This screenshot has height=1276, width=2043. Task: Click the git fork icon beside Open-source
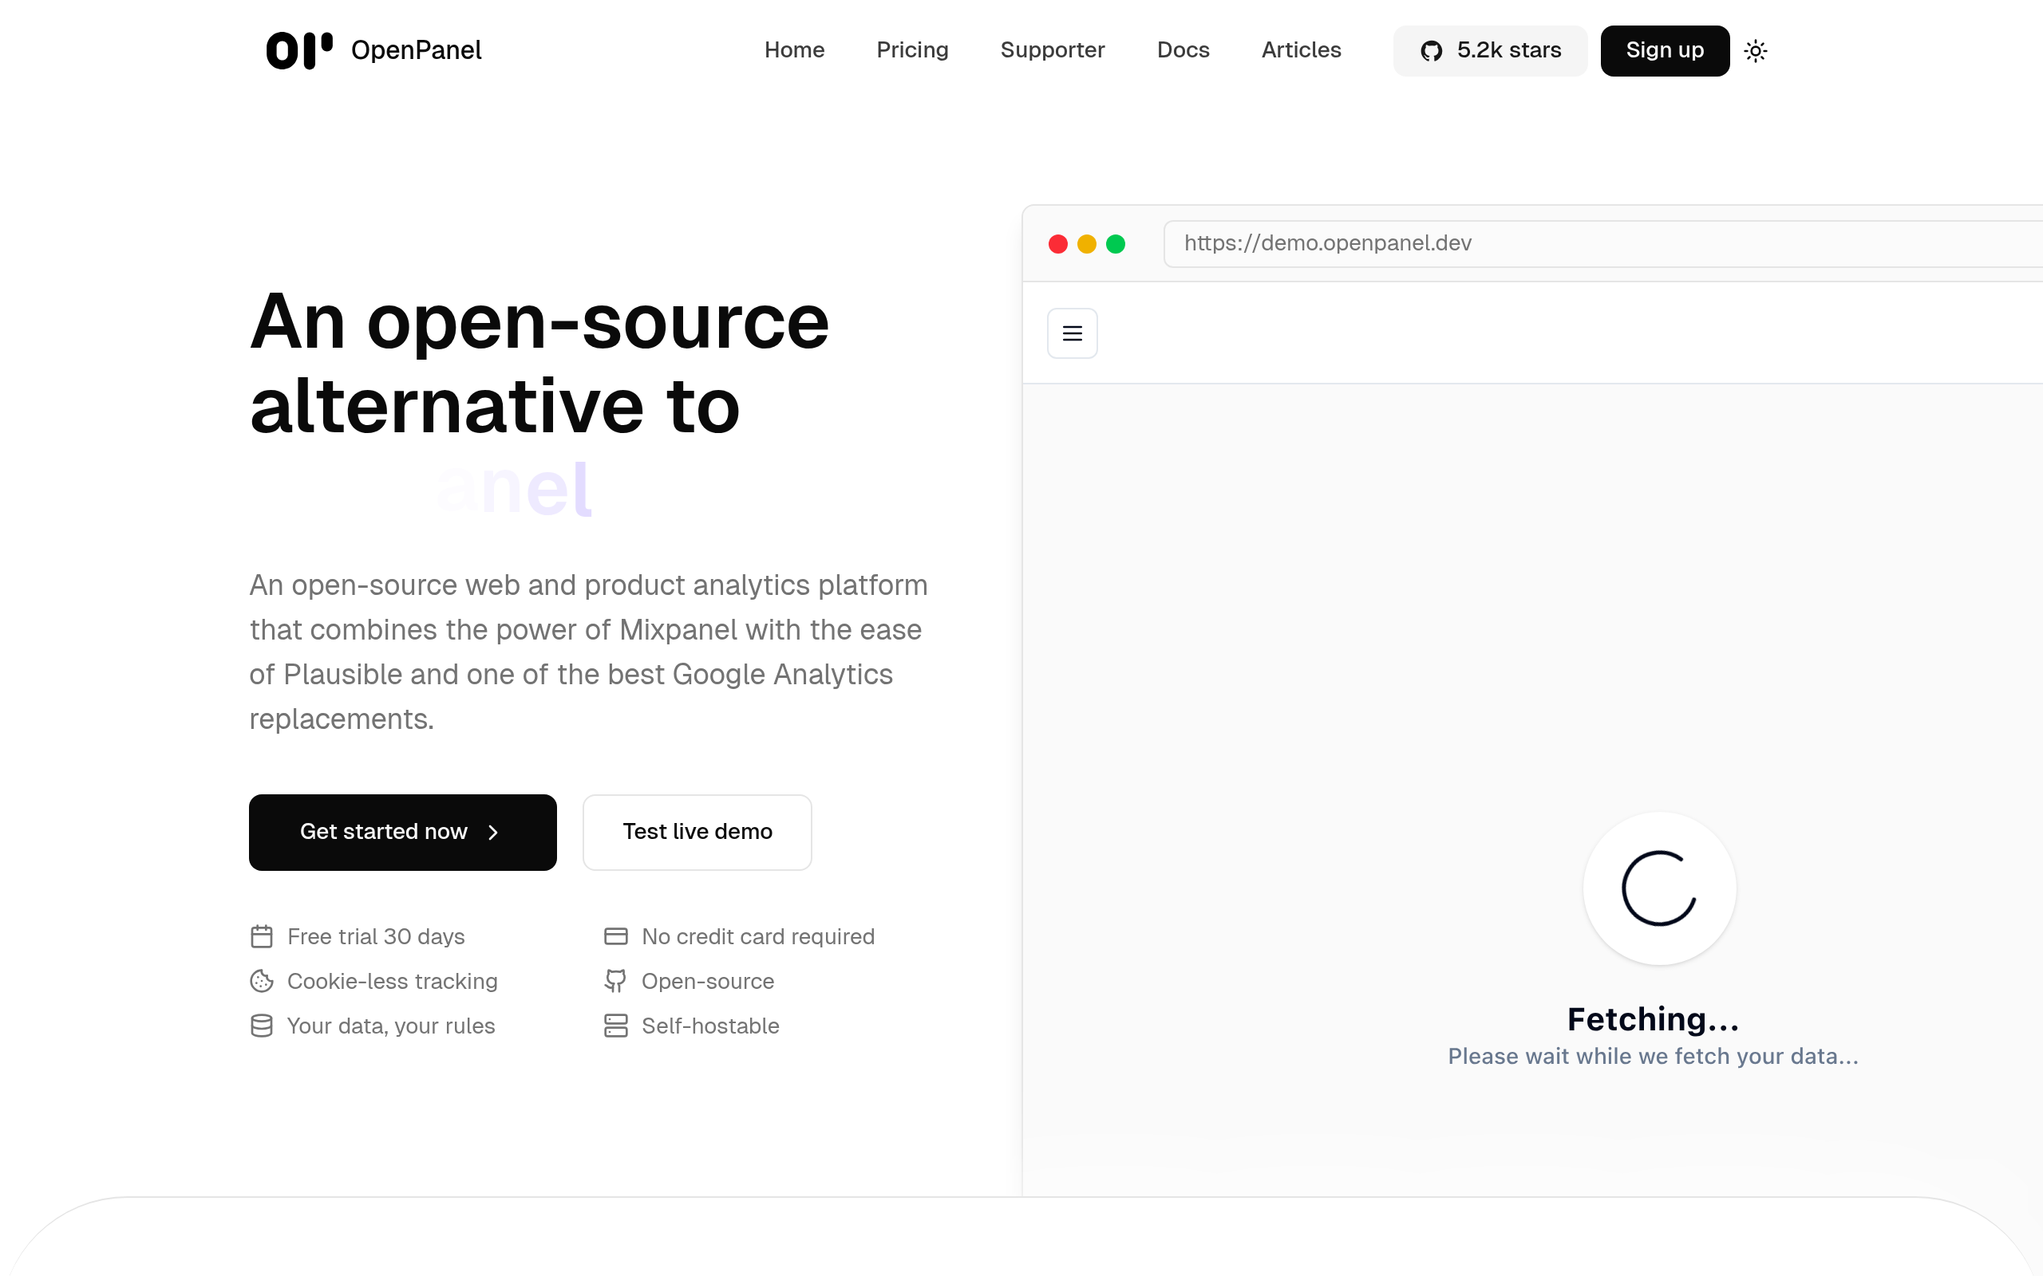click(x=615, y=982)
